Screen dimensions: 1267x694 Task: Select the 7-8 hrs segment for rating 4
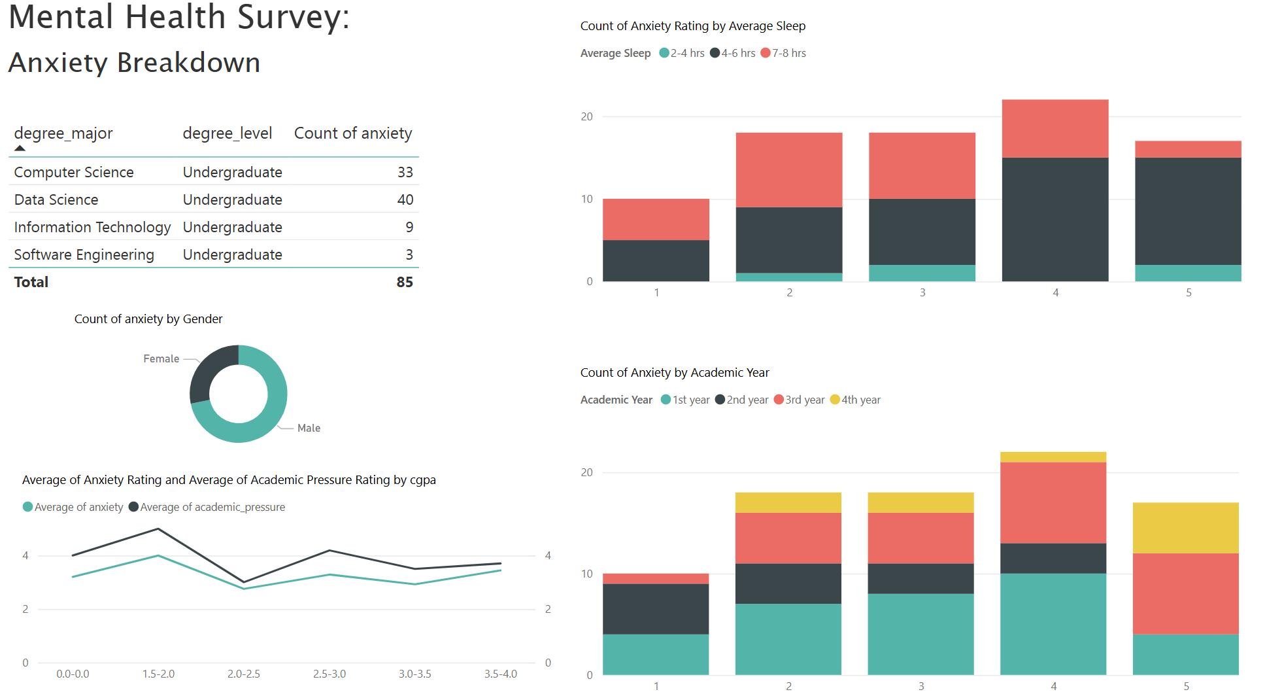tap(1055, 129)
